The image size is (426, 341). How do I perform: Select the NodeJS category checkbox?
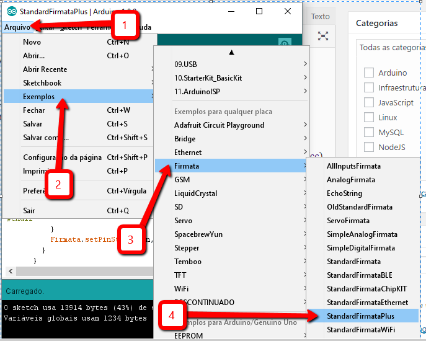tap(369, 147)
